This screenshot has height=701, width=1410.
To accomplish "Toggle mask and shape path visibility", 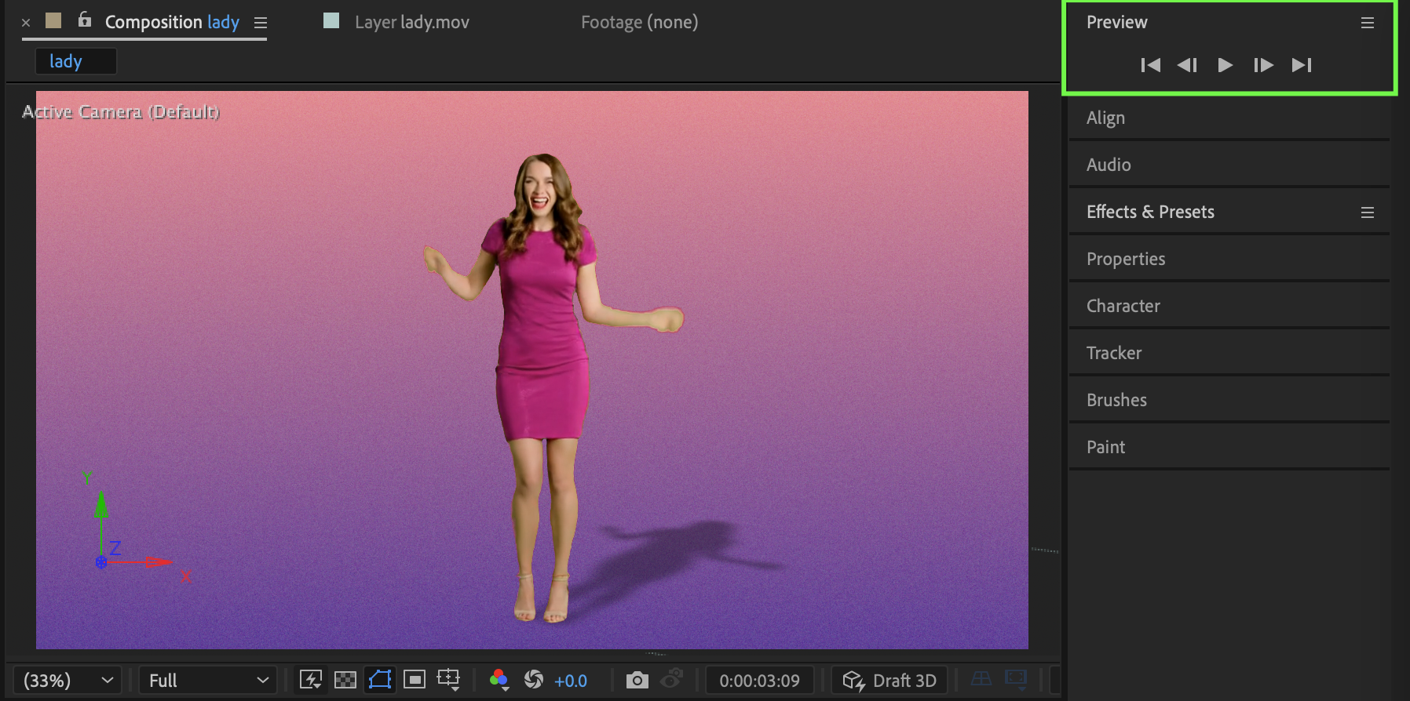I will click(x=380, y=680).
